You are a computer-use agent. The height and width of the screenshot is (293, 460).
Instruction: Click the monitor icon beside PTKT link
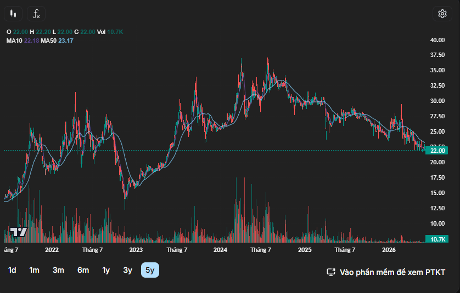click(331, 272)
